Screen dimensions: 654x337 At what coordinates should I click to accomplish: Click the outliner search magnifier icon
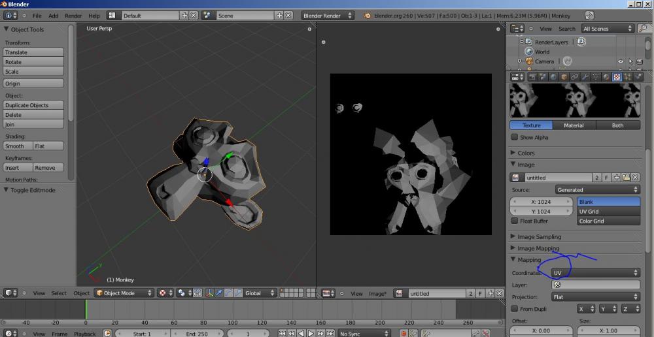tap(643, 28)
